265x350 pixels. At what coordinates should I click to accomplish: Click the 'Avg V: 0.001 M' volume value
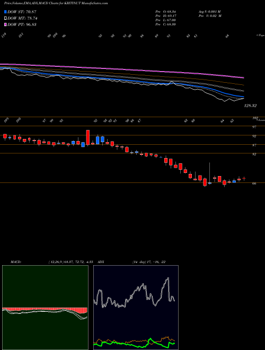210,12
